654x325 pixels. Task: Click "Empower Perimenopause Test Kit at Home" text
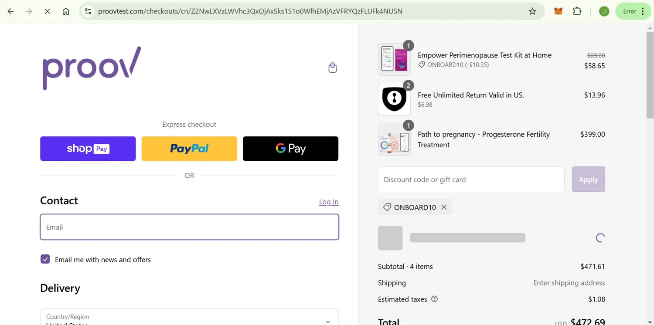[x=484, y=55]
